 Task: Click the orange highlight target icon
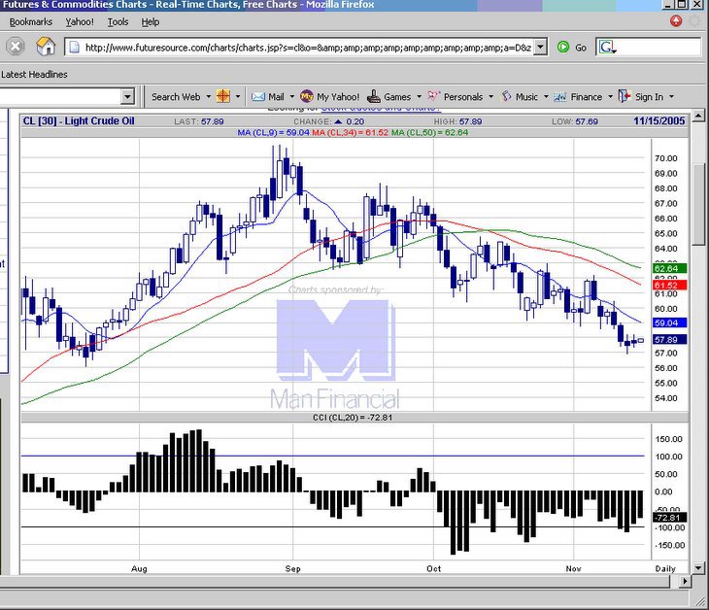pyautogui.click(x=223, y=96)
